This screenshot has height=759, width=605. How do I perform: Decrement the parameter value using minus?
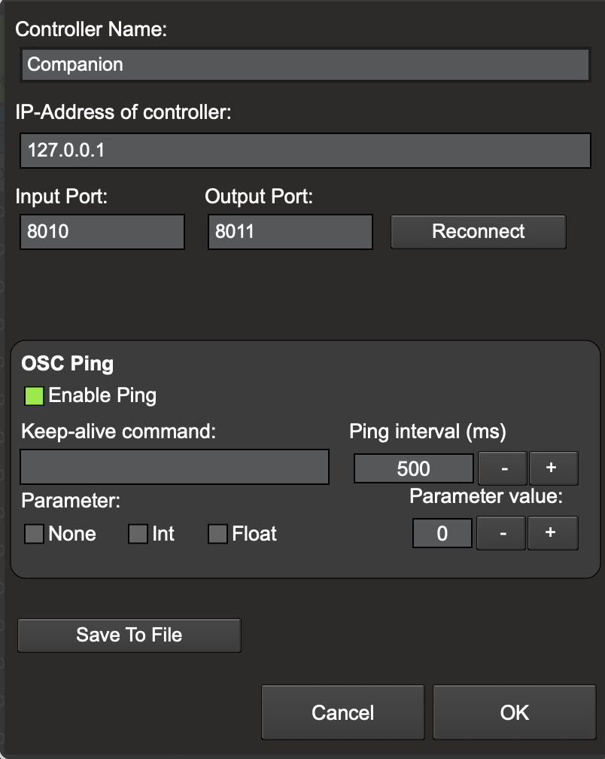[x=500, y=533]
